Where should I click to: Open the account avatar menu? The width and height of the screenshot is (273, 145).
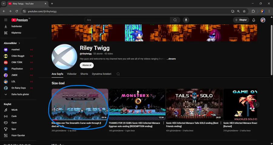263,20
